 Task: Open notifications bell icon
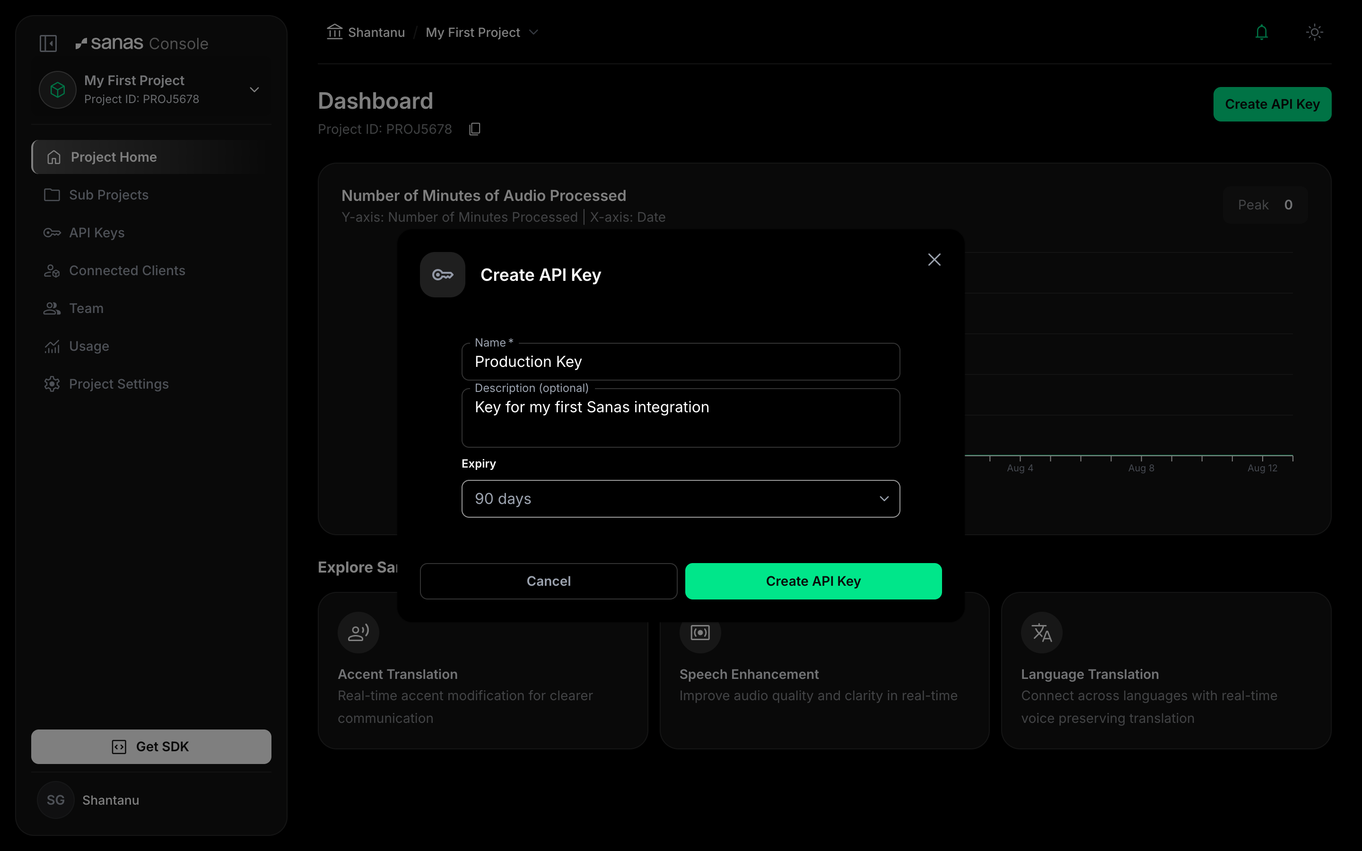(1261, 32)
